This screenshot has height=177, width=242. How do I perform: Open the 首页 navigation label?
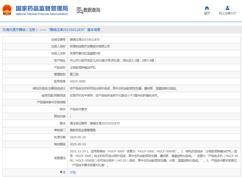[x=207, y=13]
